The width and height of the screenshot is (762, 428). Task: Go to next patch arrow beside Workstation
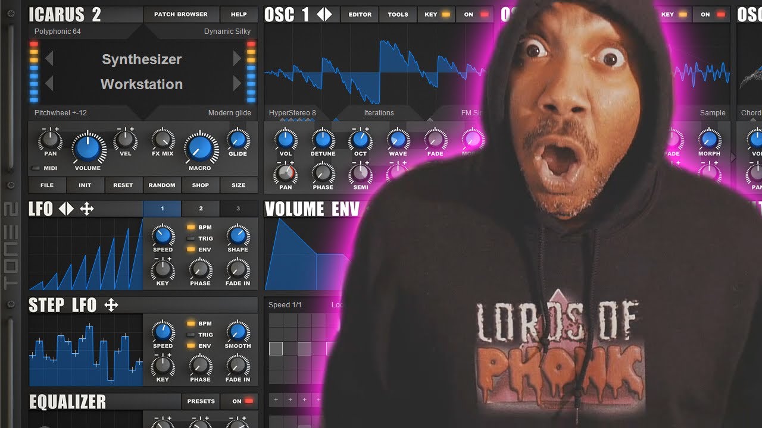click(237, 84)
